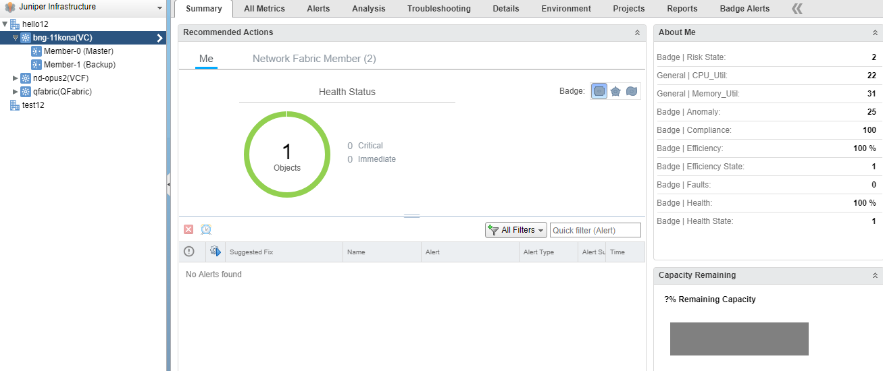
Task: Click the Juniper Infrastructure cube icon
Action: 10,7
